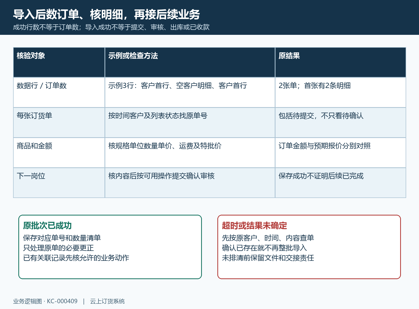This screenshot has height=309, width=419.
Task: Click the title 导入后数订单、核明细，再接后续业务
Action: click(x=107, y=14)
